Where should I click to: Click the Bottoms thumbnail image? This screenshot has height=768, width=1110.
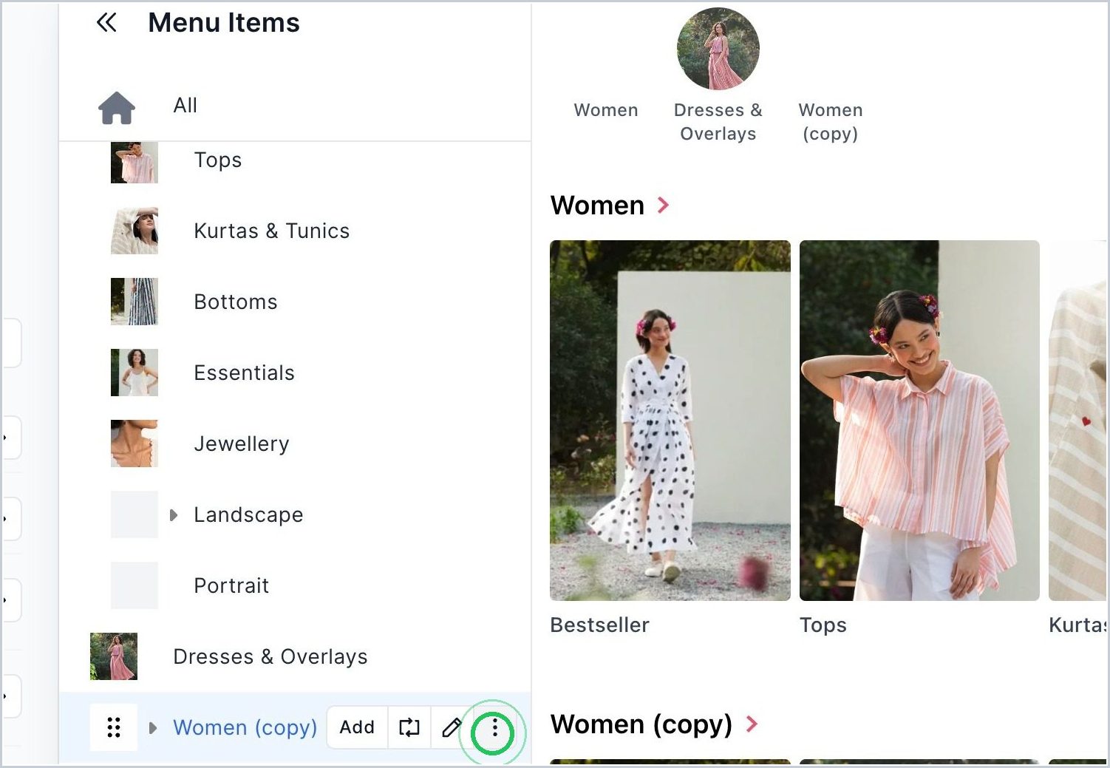click(135, 302)
